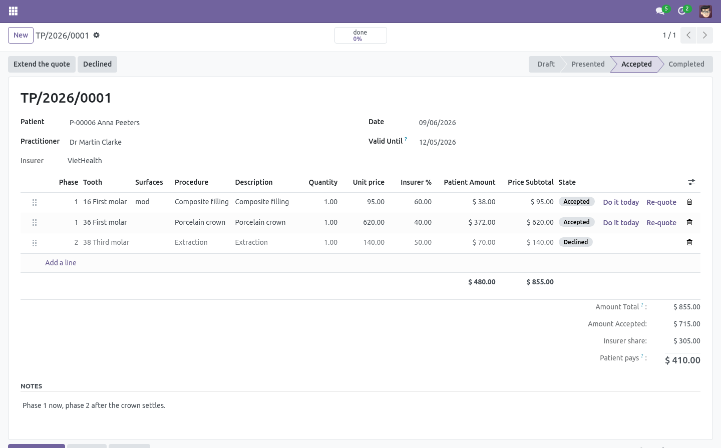Open the user avatar menu
The height and width of the screenshot is (448, 721).
705,11
